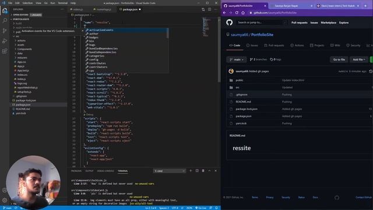Open the public folder in the GitHub file list
Viewport: 373px width, 210px height.
[x=240, y=80]
